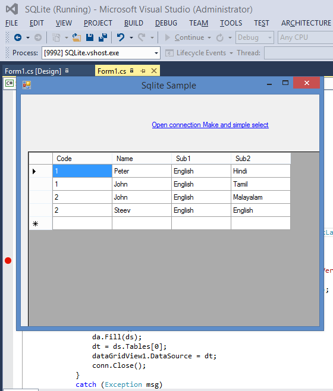Close the Form1.cs tab
This screenshot has height=391, width=333.
click(x=154, y=71)
